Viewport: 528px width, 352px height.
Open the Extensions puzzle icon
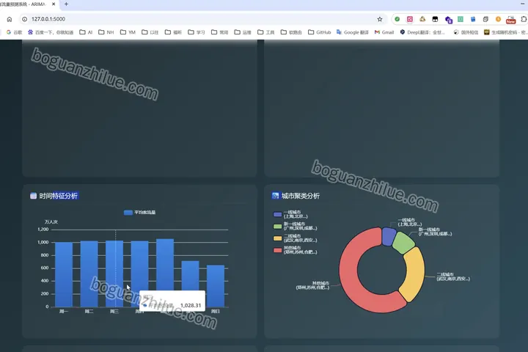tap(524, 19)
